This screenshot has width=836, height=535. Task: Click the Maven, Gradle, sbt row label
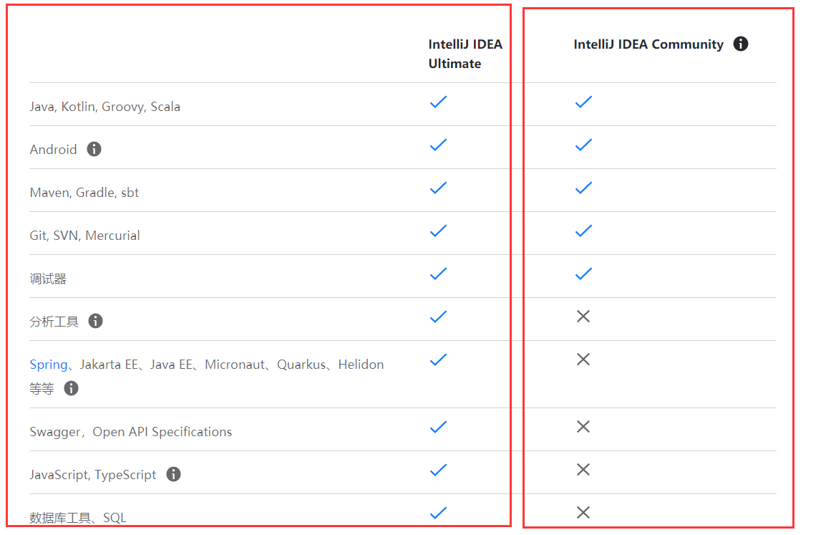click(84, 193)
